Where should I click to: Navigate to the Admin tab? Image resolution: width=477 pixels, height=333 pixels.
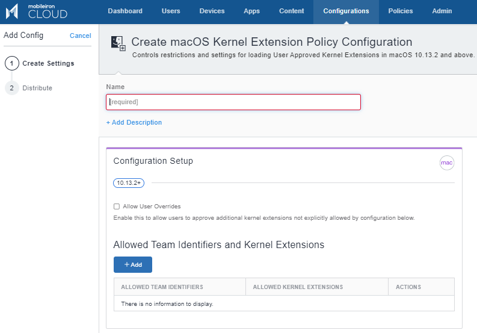(442, 11)
